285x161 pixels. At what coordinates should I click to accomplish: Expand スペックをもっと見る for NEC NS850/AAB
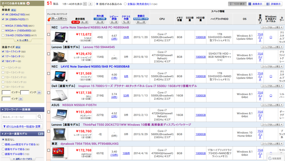[272, 28]
